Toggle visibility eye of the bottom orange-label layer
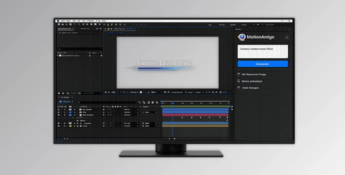 [x=59, y=126]
